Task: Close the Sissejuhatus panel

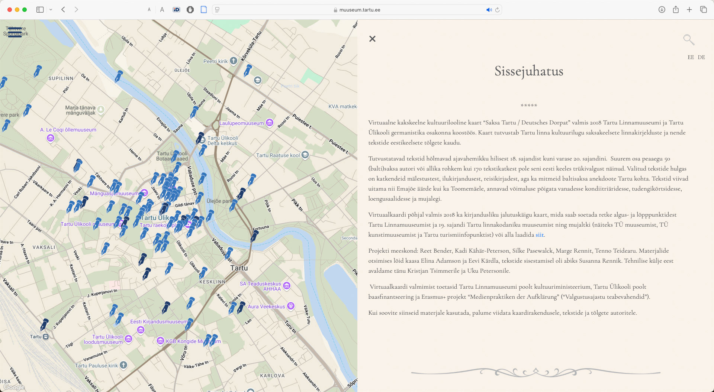Action: 372,39
